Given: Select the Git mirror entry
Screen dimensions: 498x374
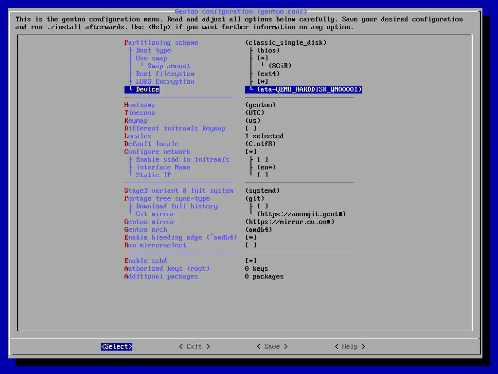Looking at the screenshot, I should coord(155,214).
